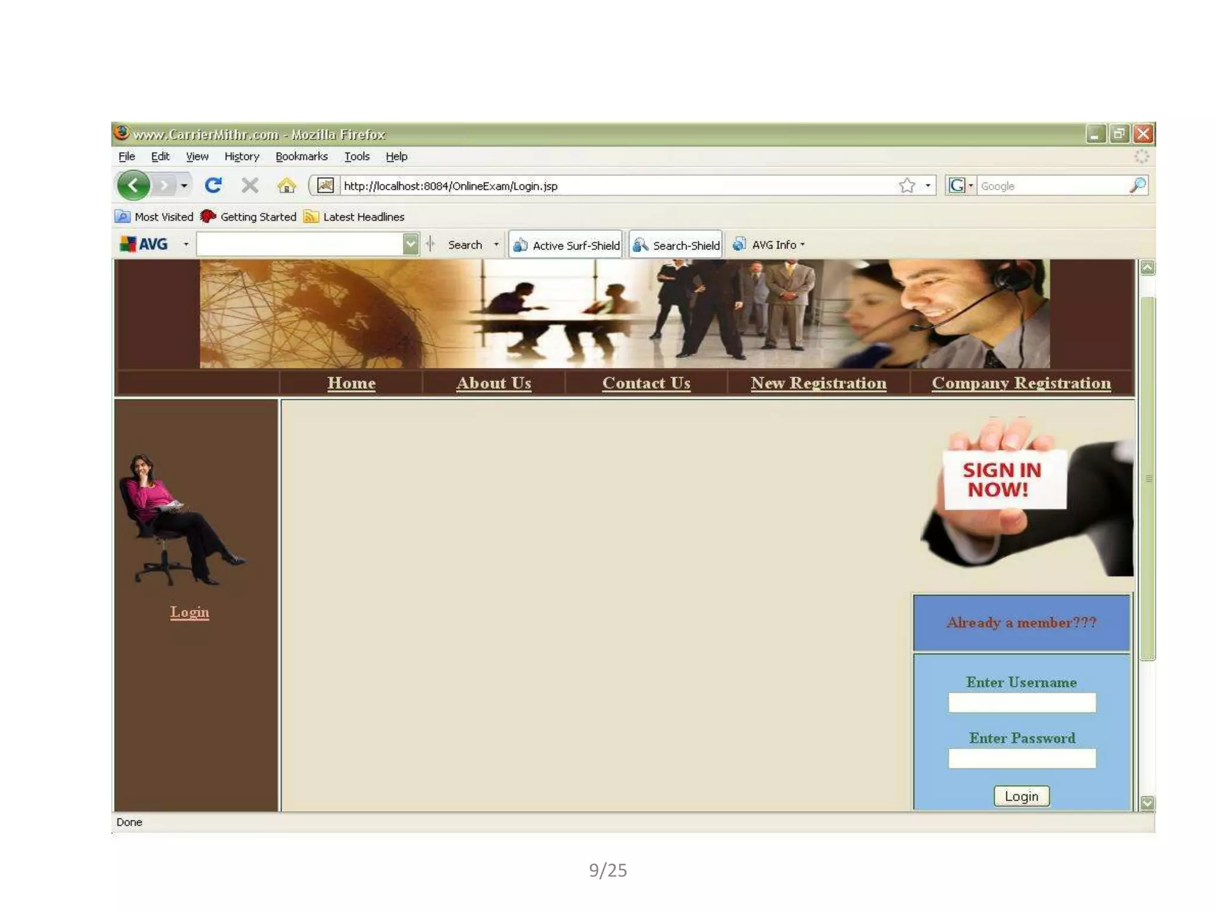Bookmark the page with the star icon
Viewport: 1217px width, 912px height.
907,186
